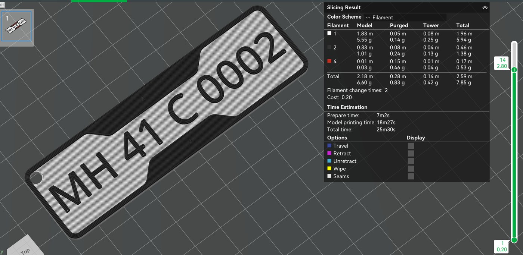
Task: Click the upper layer label 14 2.80
Action: [x=502, y=63]
